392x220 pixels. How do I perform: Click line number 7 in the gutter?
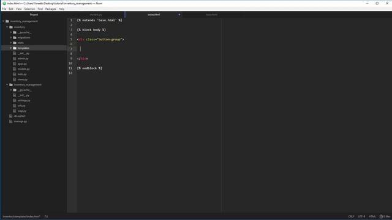[71, 49]
